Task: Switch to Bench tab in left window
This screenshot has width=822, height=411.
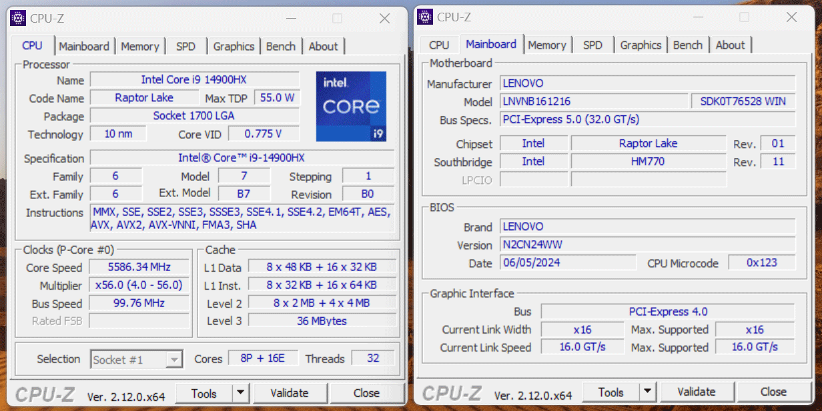Action: coord(281,46)
